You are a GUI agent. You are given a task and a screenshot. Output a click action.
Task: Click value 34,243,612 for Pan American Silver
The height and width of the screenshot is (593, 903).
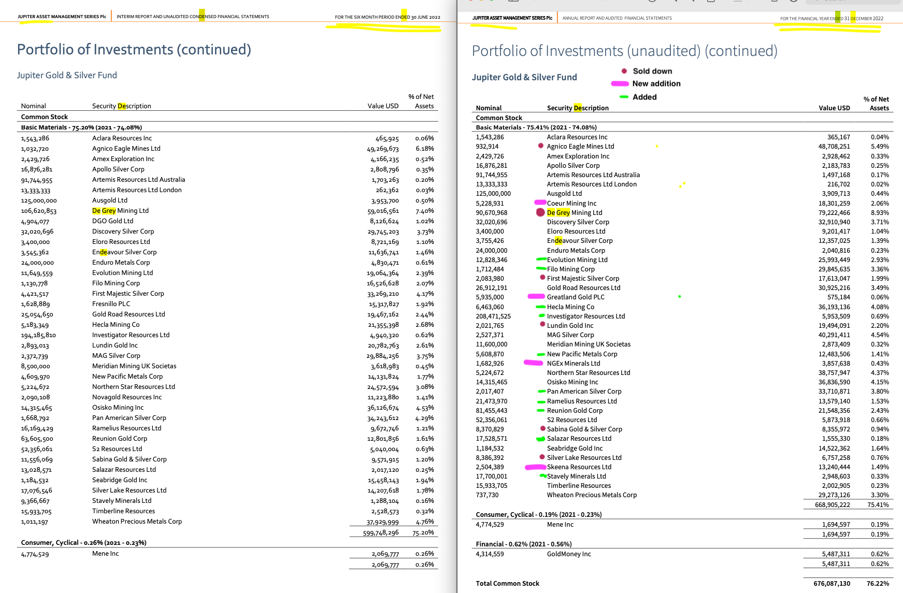(x=383, y=418)
